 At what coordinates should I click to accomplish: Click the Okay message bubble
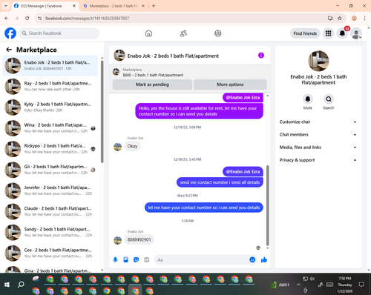click(x=132, y=146)
